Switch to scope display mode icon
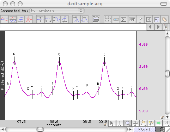This screenshot has height=132, width=170. point(13,19)
